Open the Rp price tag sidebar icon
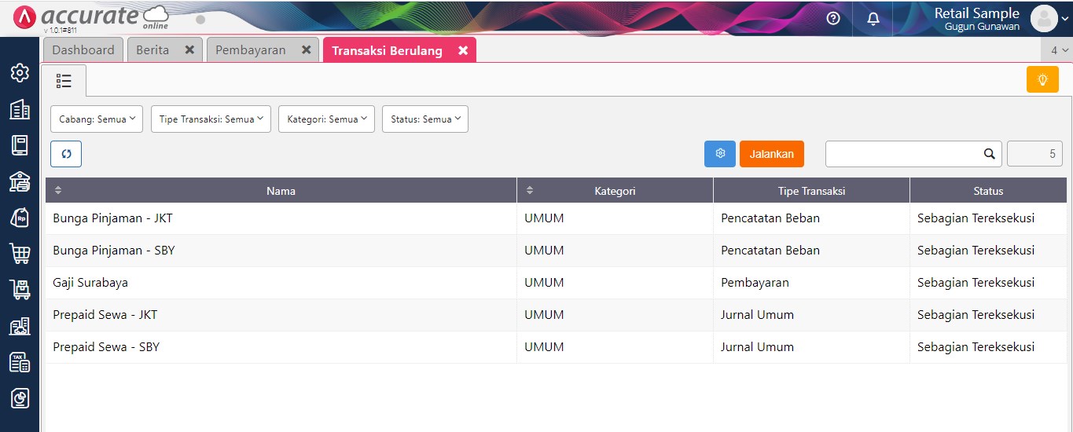 tap(20, 218)
